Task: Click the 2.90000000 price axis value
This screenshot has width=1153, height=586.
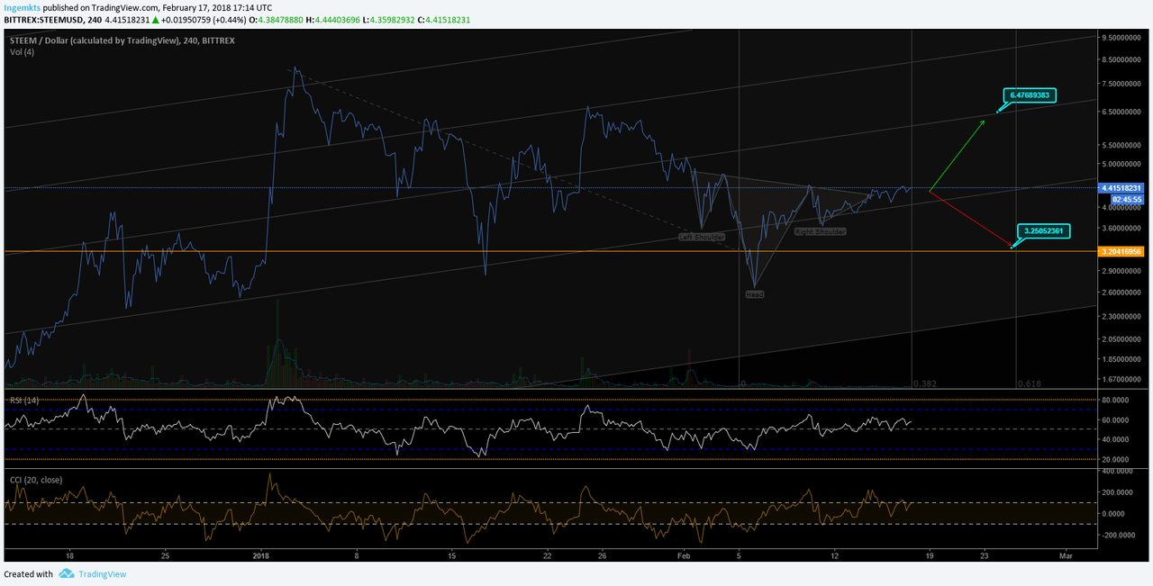Action: pyautogui.click(x=1122, y=270)
